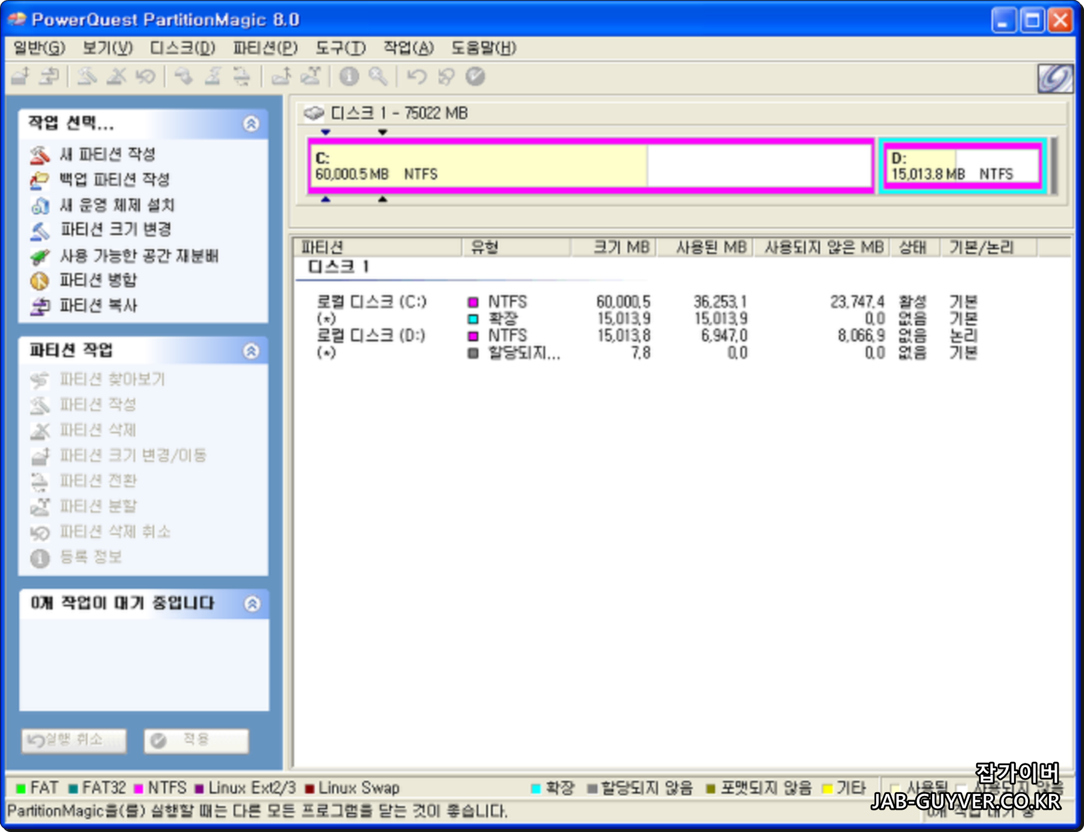
Task: Open the 도구(T) menu
Action: coord(341,48)
